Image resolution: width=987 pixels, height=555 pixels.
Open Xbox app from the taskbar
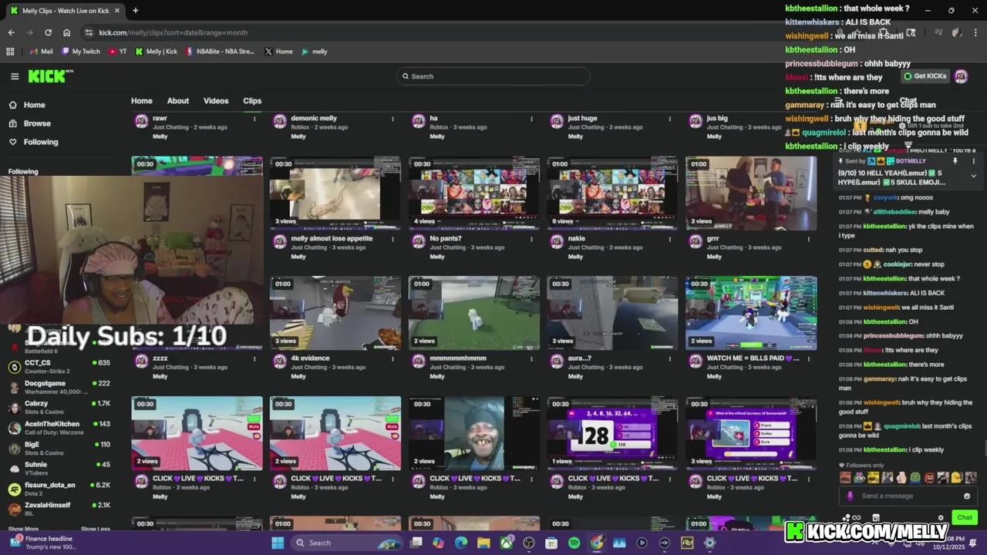(x=506, y=543)
